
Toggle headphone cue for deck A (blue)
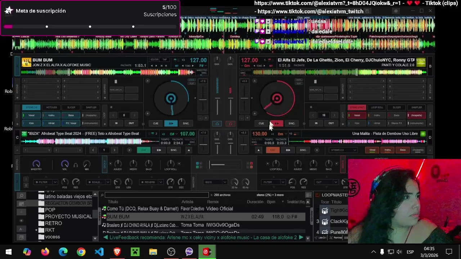[x=217, y=124]
